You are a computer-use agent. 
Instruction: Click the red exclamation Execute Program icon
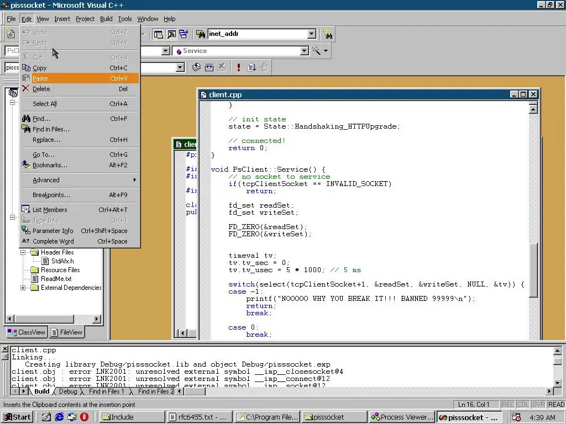point(239,67)
